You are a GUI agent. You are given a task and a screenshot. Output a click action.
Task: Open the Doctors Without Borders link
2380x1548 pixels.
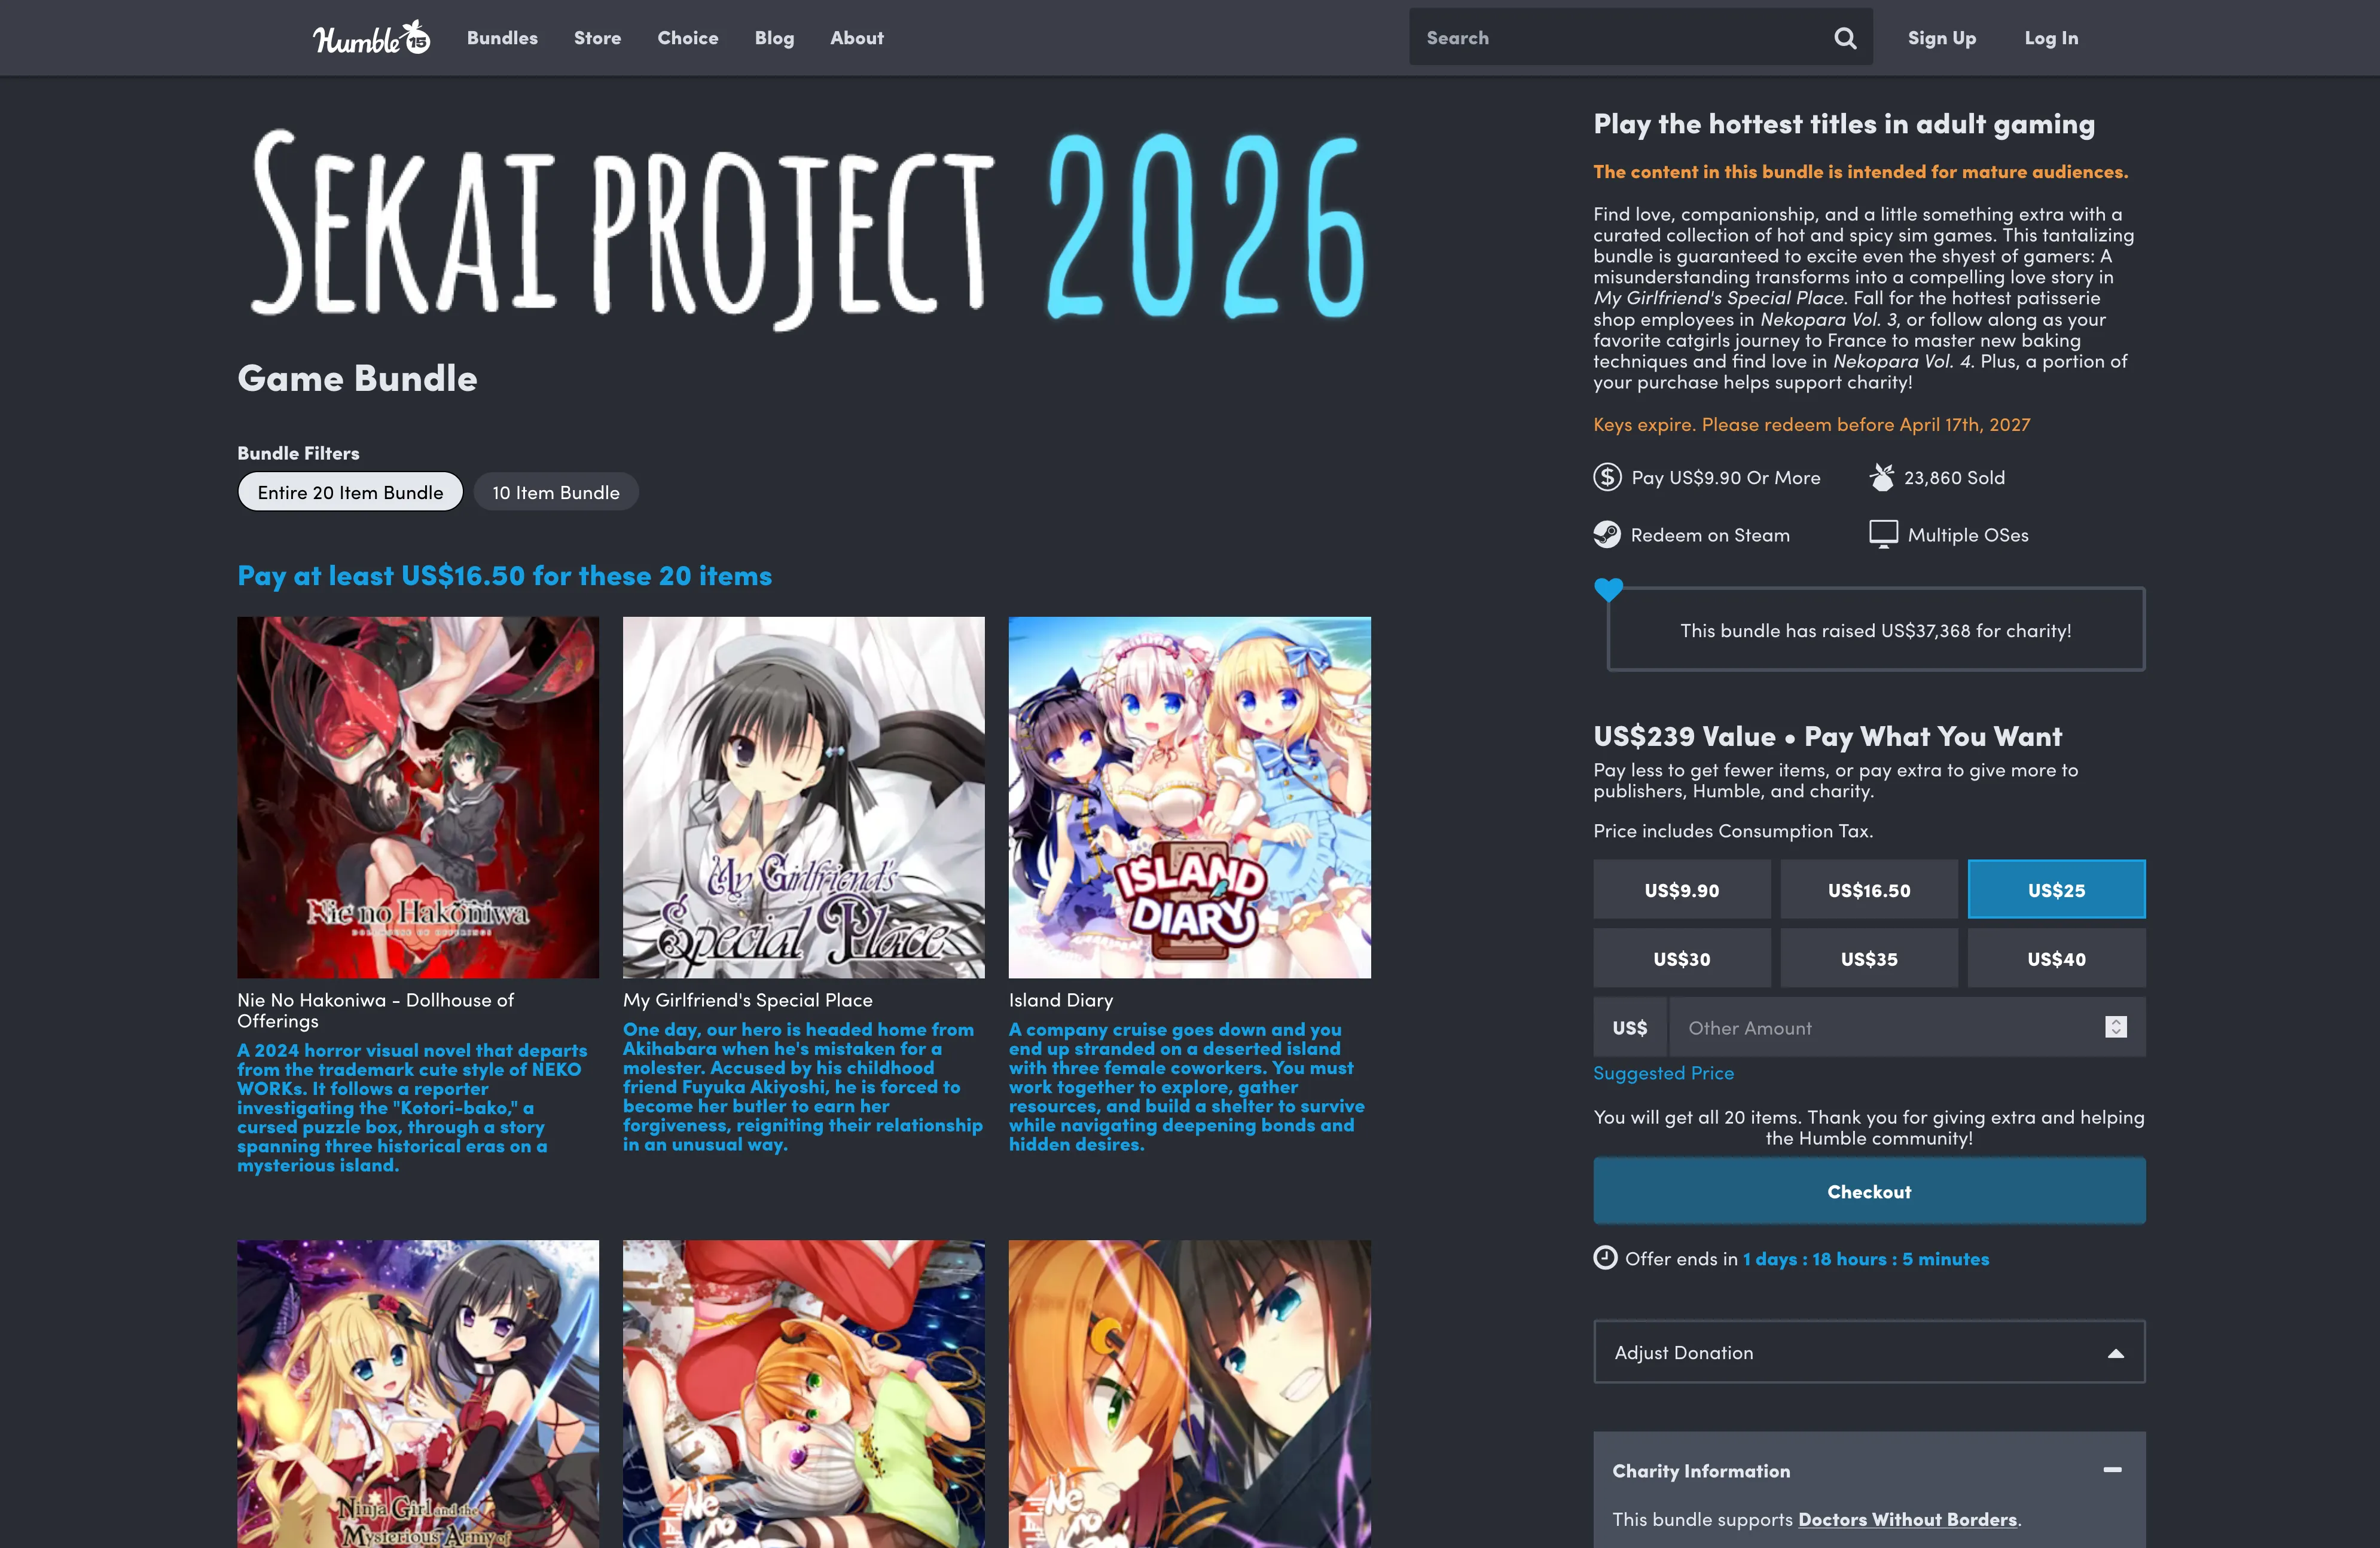pos(1907,1519)
